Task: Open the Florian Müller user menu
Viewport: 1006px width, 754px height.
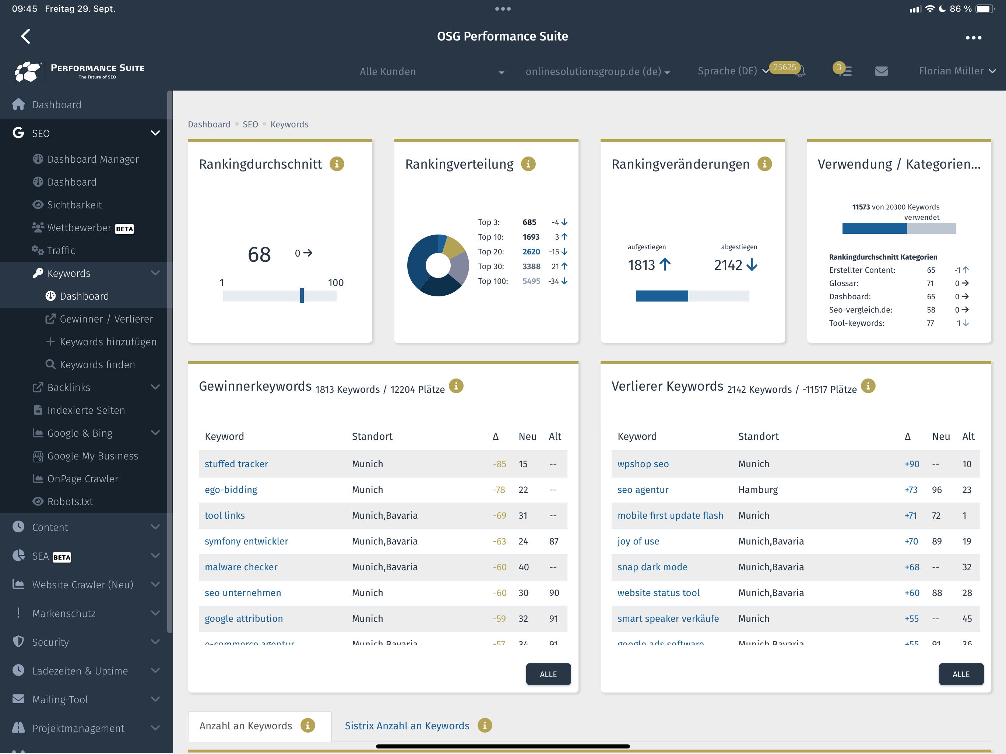Action: (957, 71)
